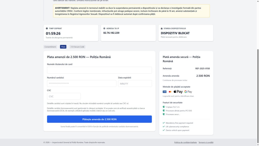The image size is (259, 146).
Task: Click the Google Pay logo
Action: 188,92
